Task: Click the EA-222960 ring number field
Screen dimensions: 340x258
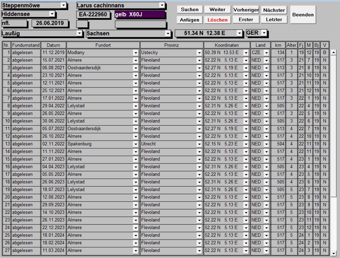Action: (x=93, y=14)
